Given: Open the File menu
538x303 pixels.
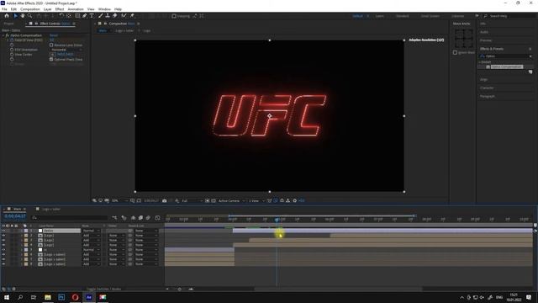Looking at the screenshot, I should [x=4, y=9].
